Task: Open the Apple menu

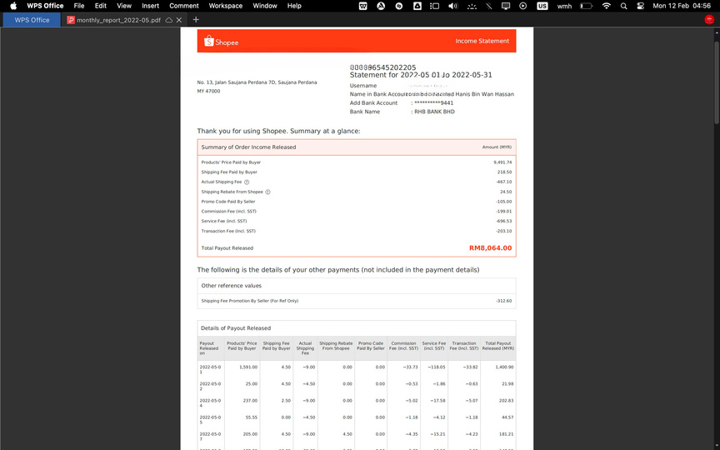Action: tap(12, 6)
